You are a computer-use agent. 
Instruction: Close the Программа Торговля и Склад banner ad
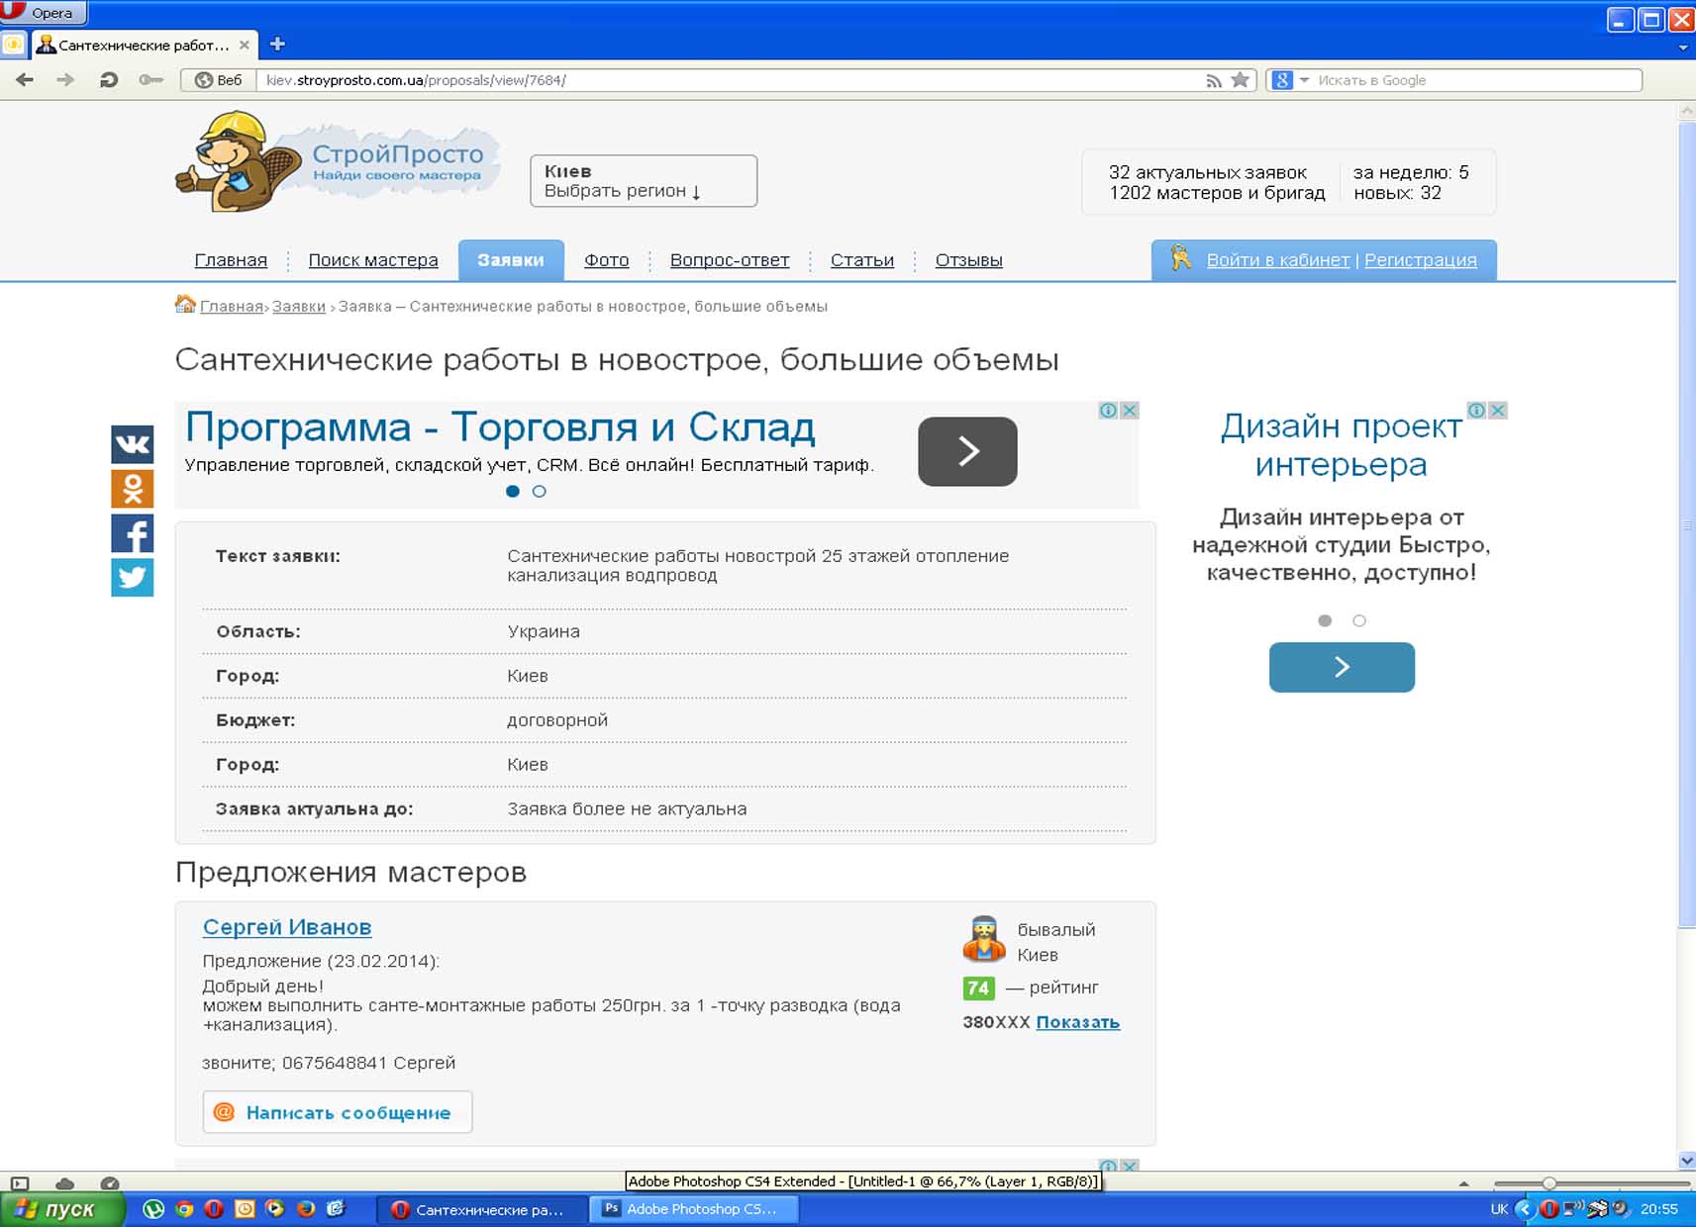pyautogui.click(x=1129, y=410)
